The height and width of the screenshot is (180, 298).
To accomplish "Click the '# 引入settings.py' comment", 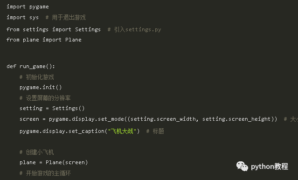I will point(134,29).
